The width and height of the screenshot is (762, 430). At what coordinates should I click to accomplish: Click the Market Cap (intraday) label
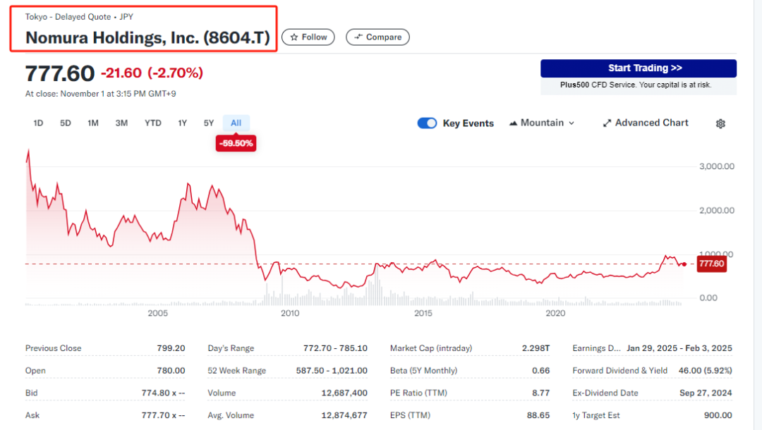(x=431, y=348)
